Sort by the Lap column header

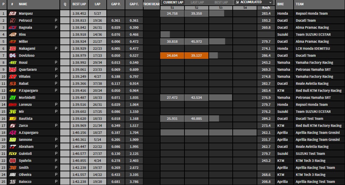pos(98,4)
